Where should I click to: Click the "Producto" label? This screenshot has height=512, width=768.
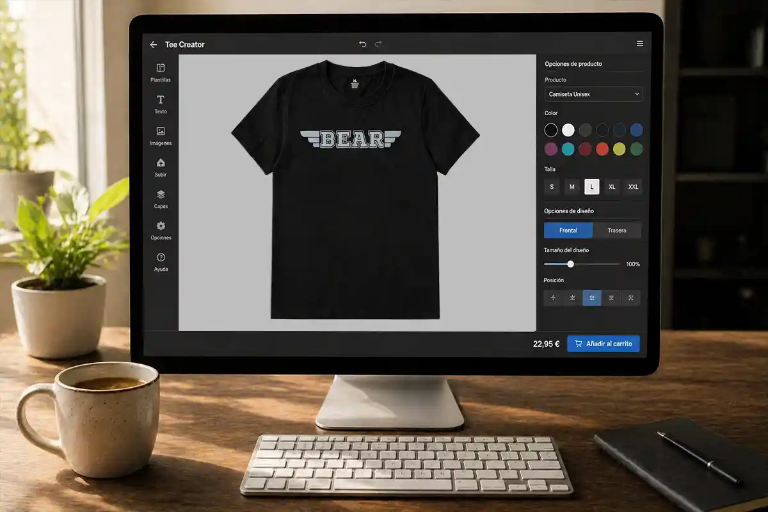pos(556,80)
